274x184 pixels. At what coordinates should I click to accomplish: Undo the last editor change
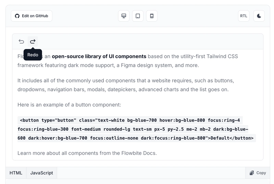click(21, 41)
